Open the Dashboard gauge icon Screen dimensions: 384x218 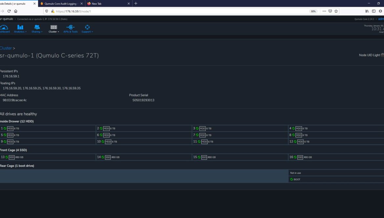tap(4, 27)
